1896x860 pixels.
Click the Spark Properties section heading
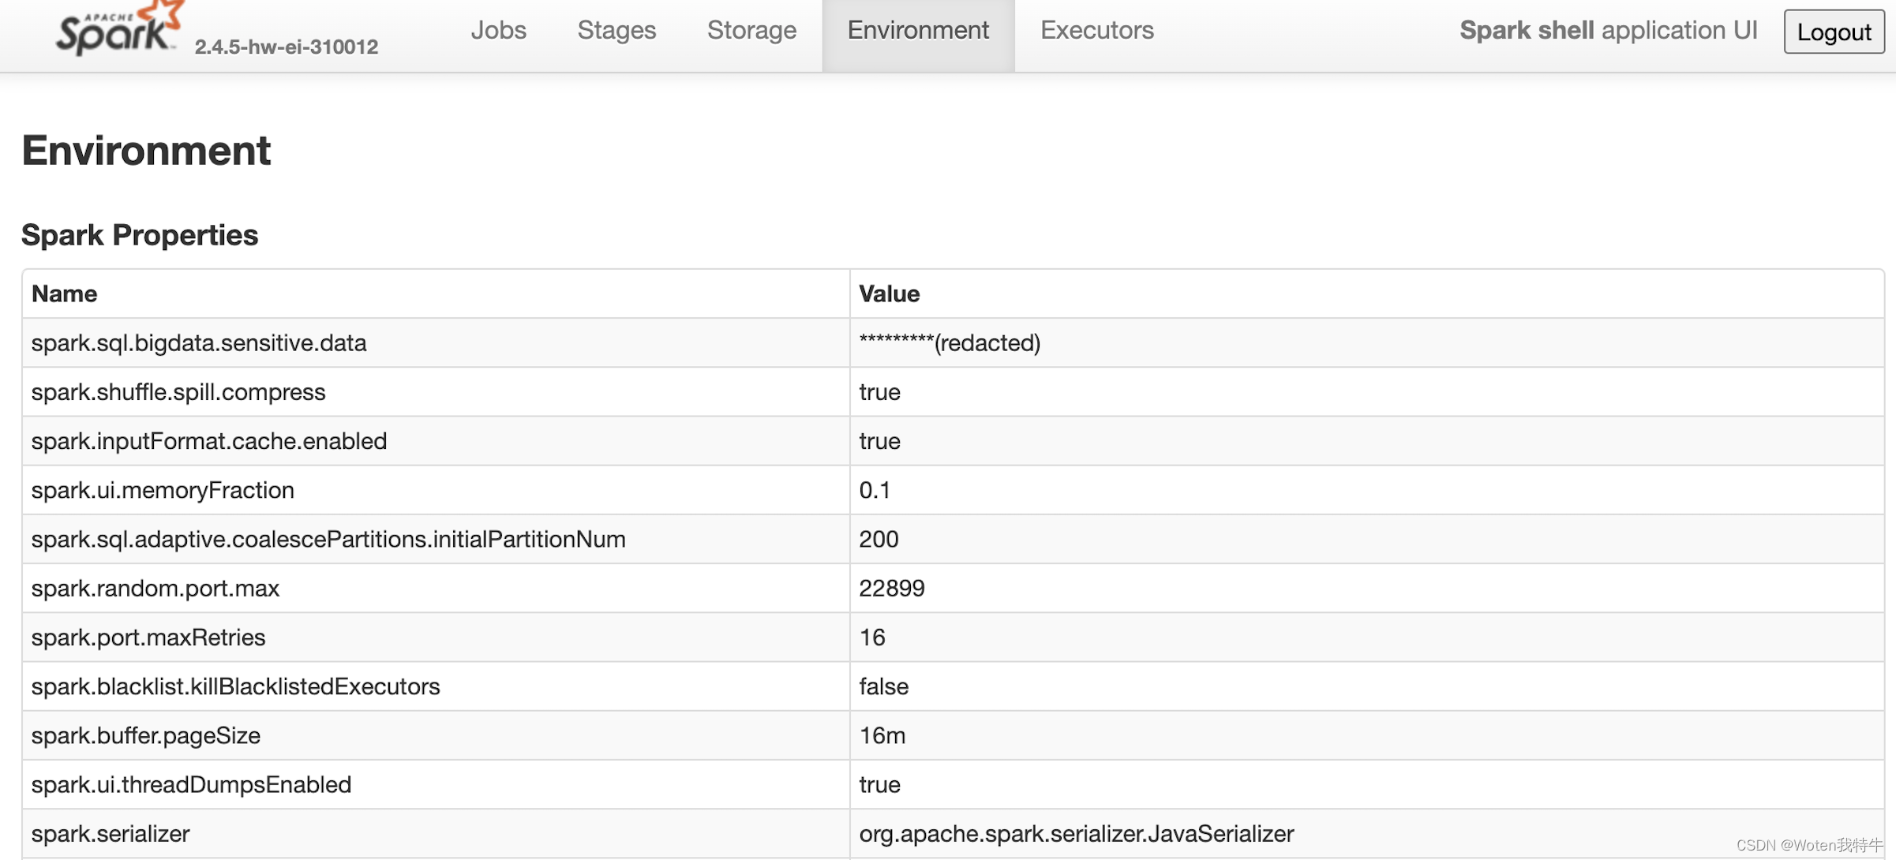pyautogui.click(x=140, y=235)
